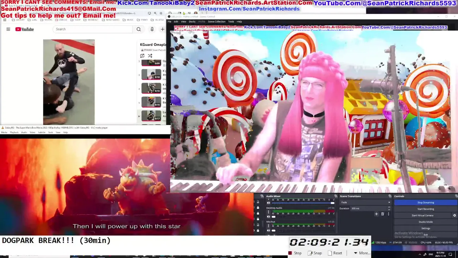The image size is (458, 258).
Task: Open Virtual Camera settings gear
Action: coord(454,215)
